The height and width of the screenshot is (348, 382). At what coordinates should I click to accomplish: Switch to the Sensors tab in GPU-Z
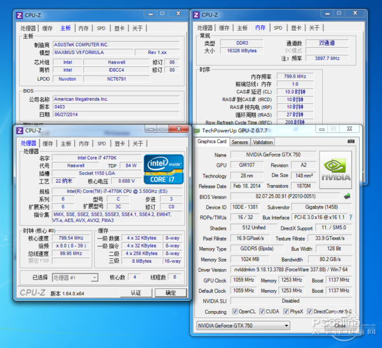[x=240, y=142]
